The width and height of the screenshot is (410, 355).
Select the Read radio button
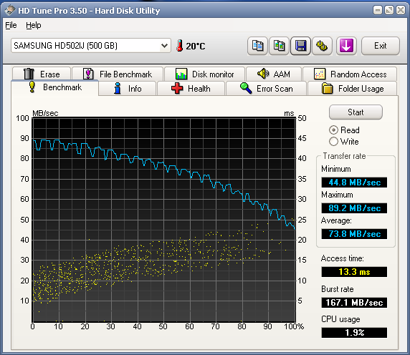coord(333,130)
